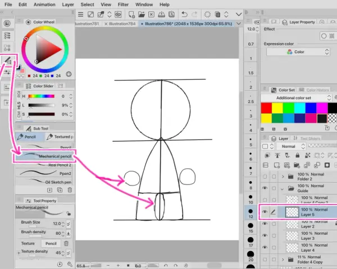The width and height of the screenshot is (337, 269).
Task: Open the Layer menu
Action: point(68,4)
